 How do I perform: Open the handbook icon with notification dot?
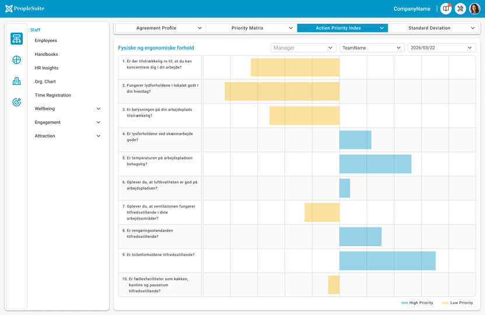click(x=446, y=9)
